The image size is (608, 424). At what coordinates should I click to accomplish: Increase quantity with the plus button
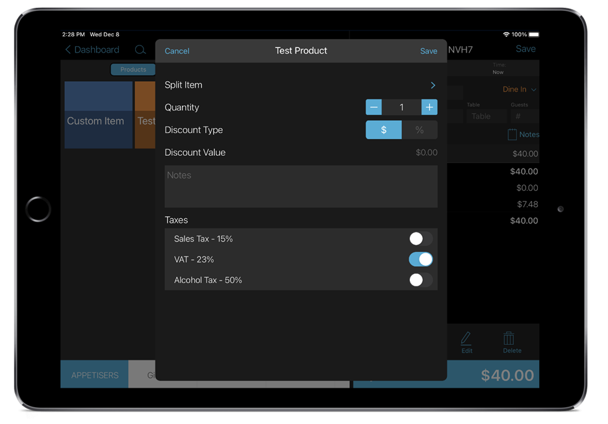coord(429,107)
